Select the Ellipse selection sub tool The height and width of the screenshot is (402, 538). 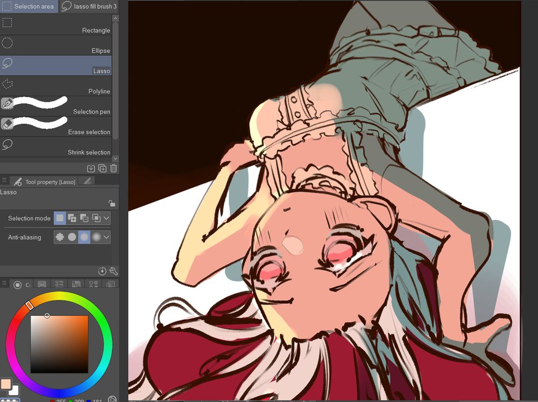pyautogui.click(x=55, y=45)
